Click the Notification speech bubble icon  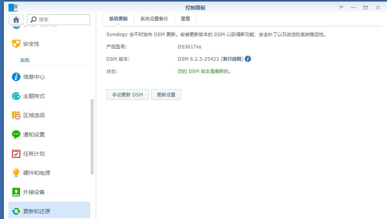(x=16, y=134)
